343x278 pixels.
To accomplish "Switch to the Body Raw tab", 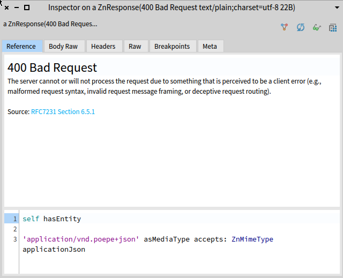I will [64, 46].
